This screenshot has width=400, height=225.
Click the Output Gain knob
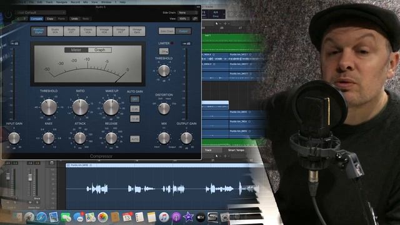pos(186,138)
